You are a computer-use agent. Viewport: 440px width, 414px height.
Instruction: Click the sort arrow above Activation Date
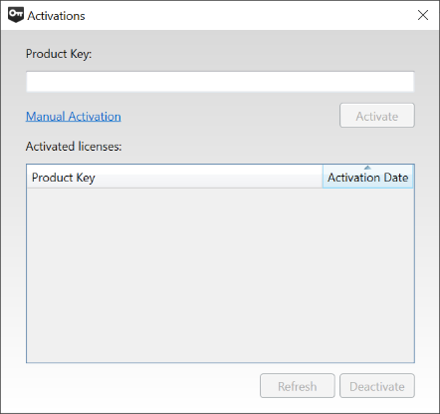pyautogui.click(x=367, y=168)
